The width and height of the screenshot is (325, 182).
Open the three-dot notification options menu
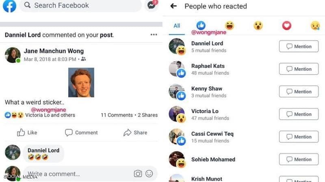click(x=154, y=35)
